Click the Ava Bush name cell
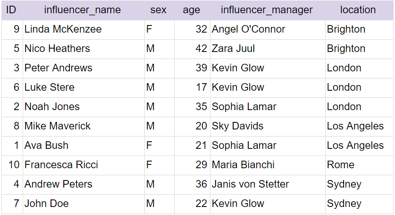Viewport: 395px width, 215px height. (x=46, y=146)
